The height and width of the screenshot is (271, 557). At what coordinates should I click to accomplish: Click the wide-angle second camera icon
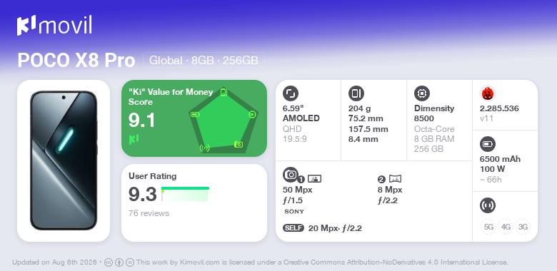(x=395, y=178)
